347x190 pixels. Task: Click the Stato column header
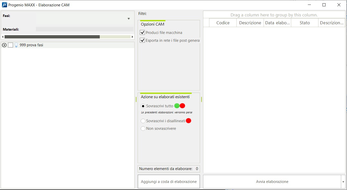(x=305, y=23)
